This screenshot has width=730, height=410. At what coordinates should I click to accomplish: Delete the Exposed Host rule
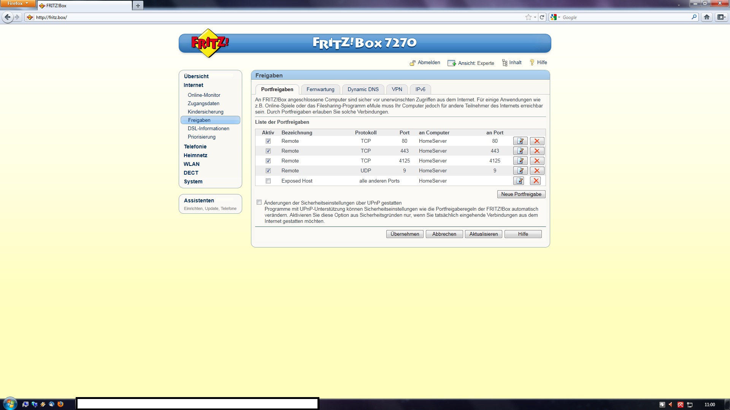pos(535,181)
